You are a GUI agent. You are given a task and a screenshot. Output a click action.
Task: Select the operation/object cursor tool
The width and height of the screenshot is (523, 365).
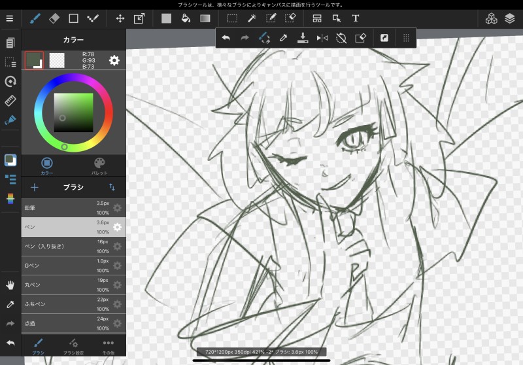tap(337, 18)
